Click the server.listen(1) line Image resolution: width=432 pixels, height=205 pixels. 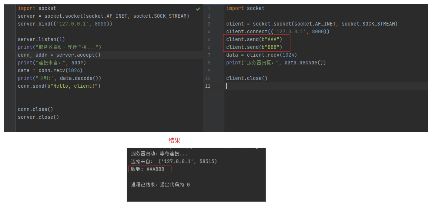42,40
